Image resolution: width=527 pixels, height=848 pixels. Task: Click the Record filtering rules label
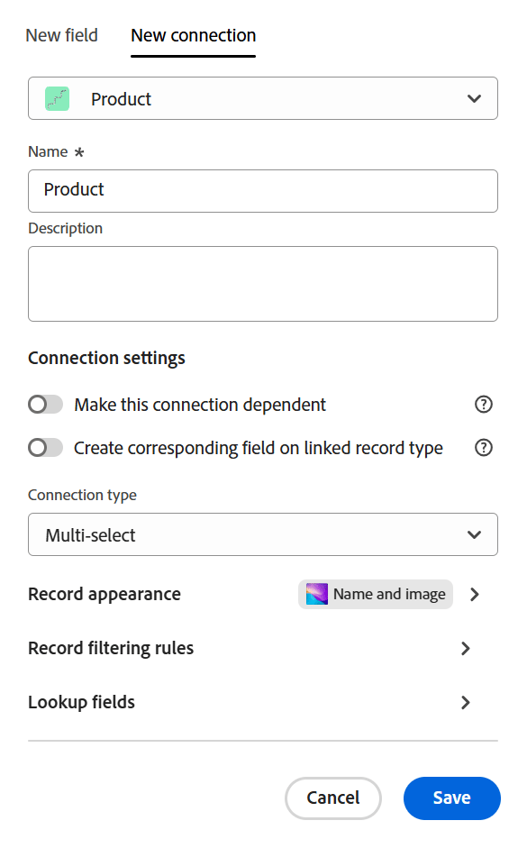click(x=111, y=648)
